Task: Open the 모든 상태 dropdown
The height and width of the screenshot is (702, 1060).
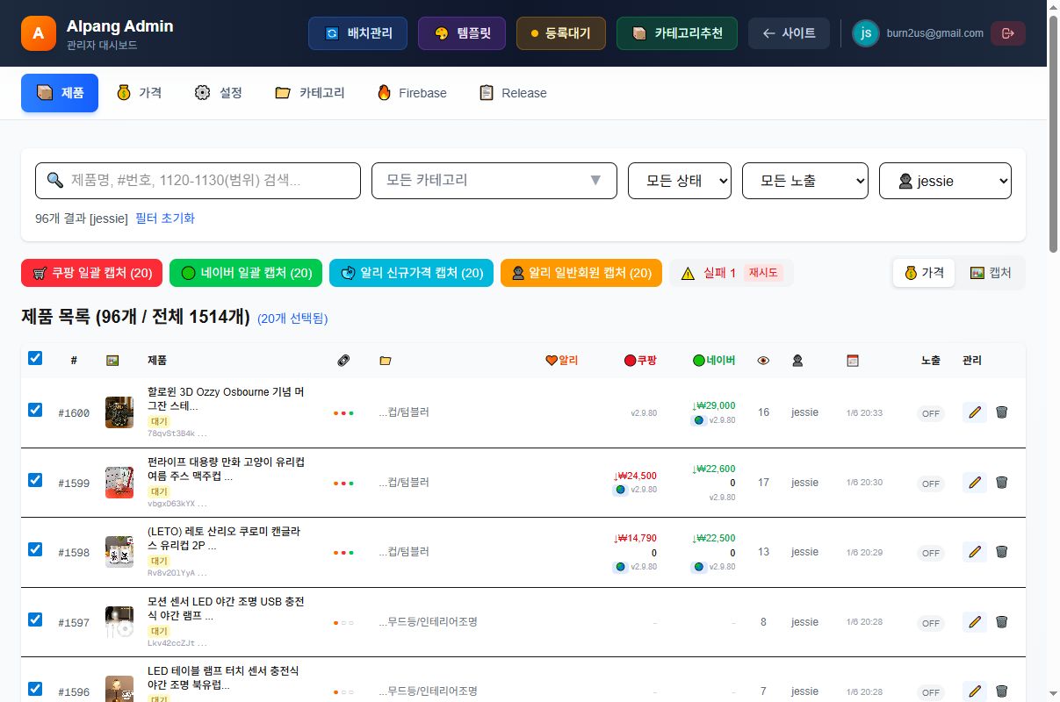Action: tap(679, 180)
